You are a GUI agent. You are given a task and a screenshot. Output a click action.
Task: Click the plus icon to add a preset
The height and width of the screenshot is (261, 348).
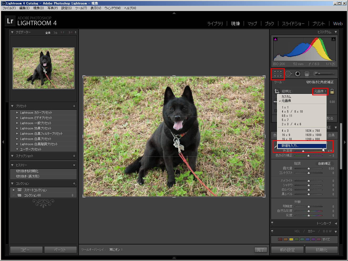coord(74,106)
